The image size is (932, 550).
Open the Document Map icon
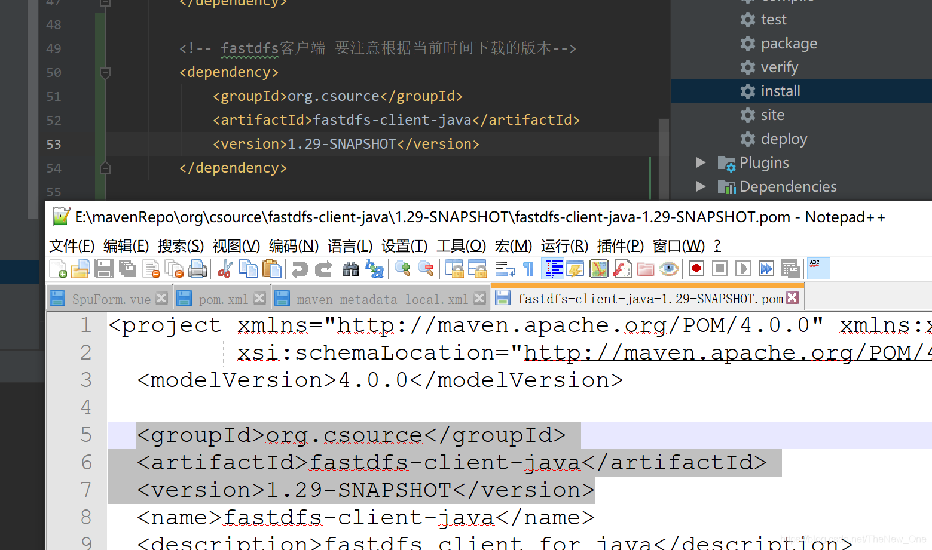tap(599, 269)
